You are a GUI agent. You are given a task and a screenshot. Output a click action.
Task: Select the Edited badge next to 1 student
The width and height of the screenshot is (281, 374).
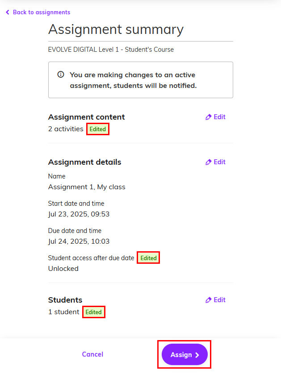click(x=93, y=312)
